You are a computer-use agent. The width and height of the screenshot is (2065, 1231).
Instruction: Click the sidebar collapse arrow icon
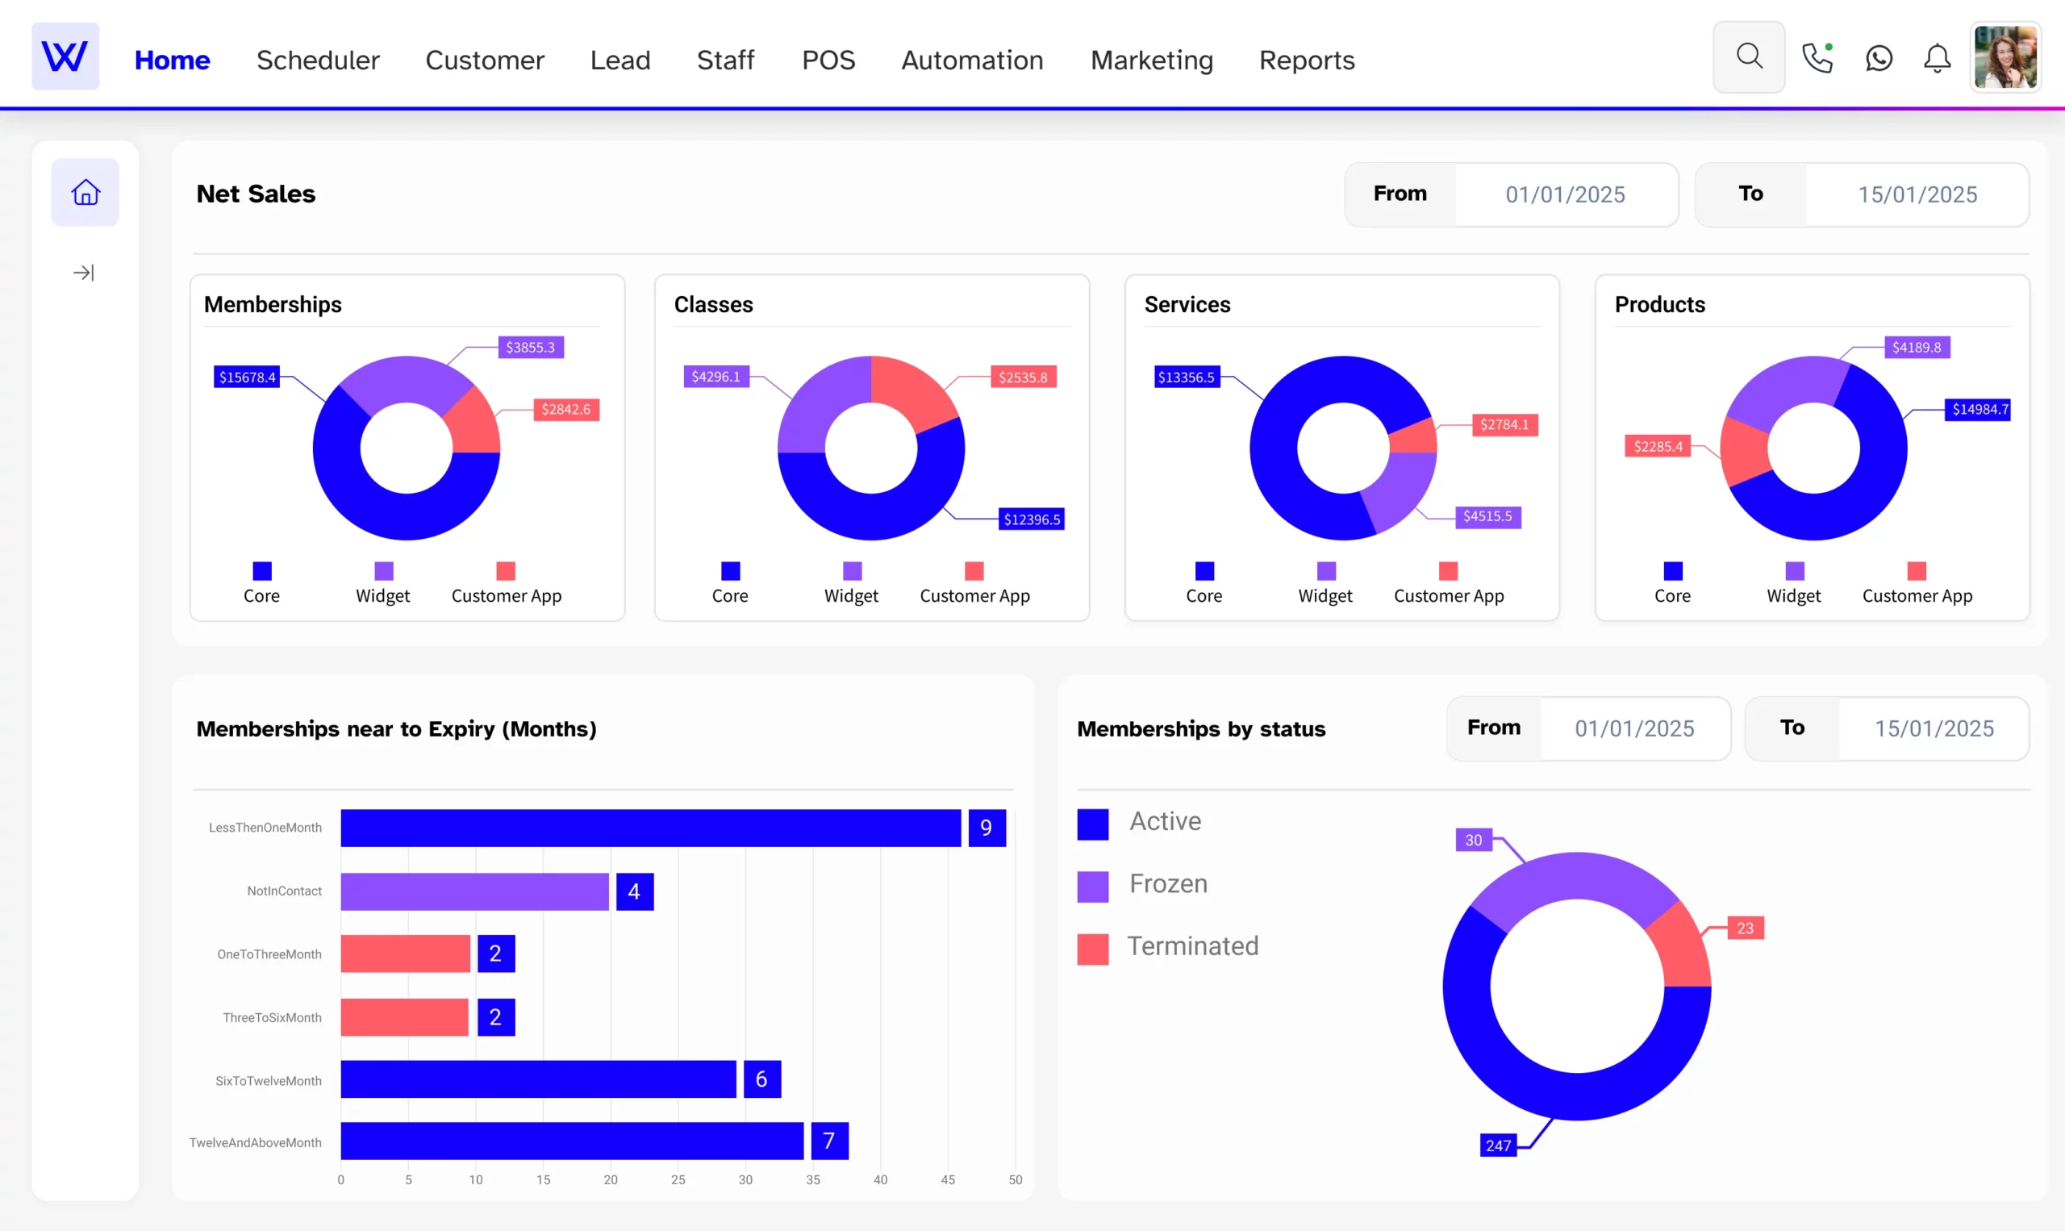83,273
